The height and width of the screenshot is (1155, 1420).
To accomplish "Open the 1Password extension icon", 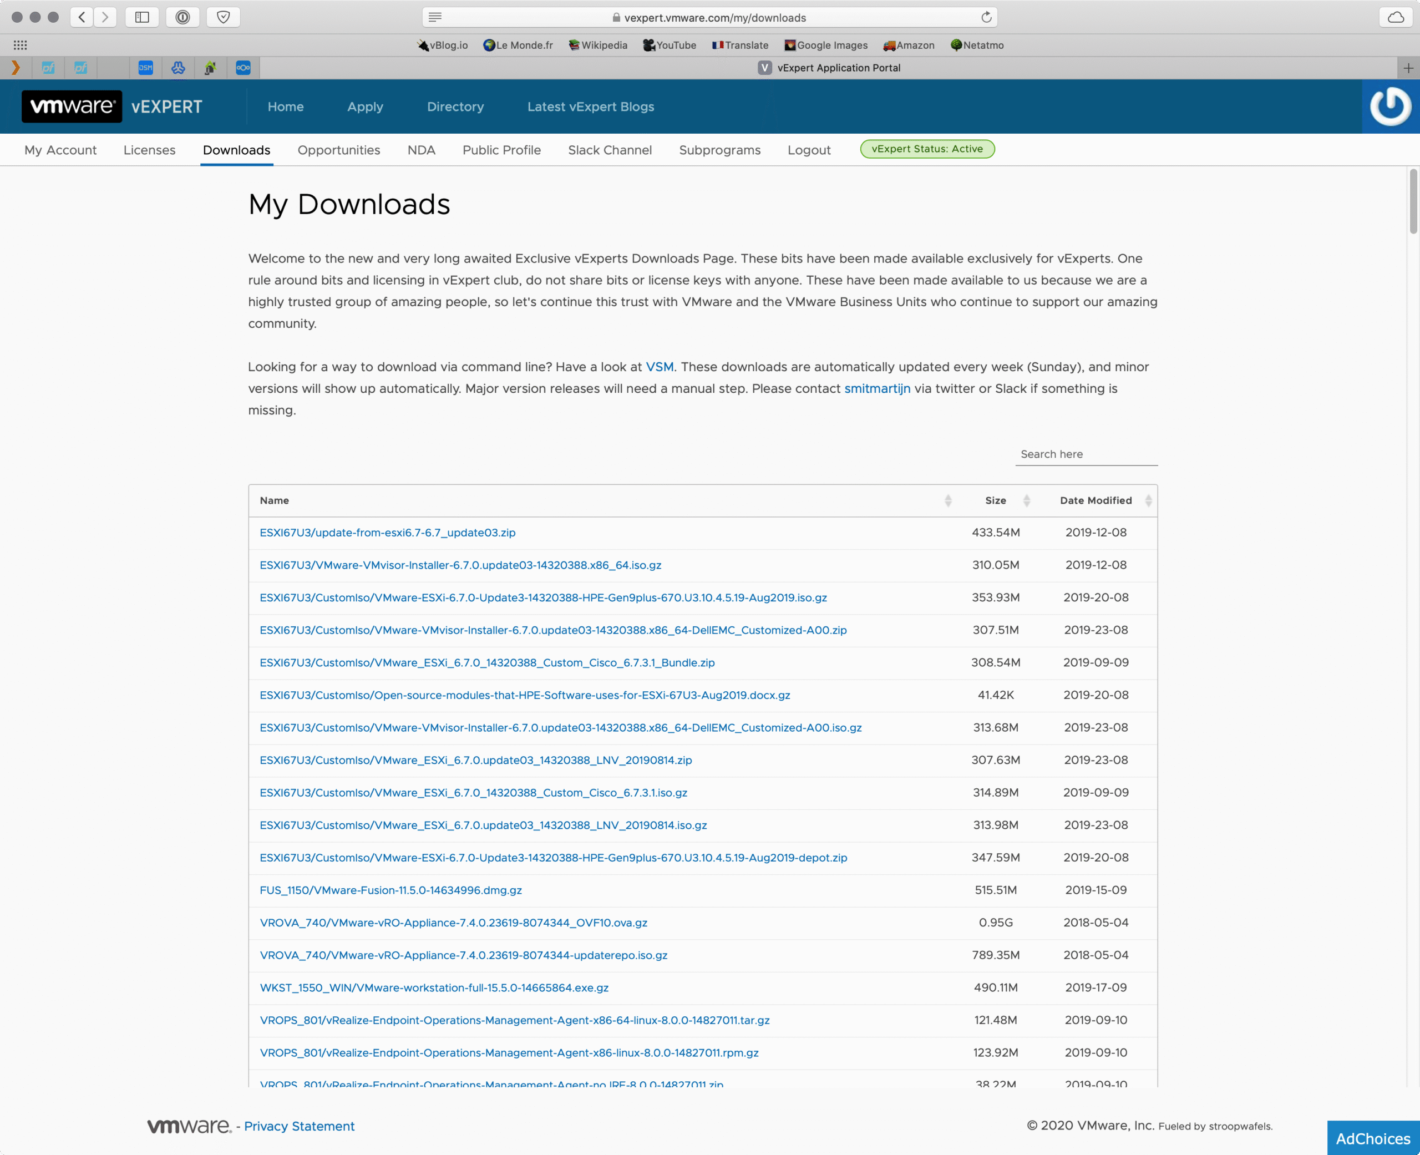I will tap(183, 17).
